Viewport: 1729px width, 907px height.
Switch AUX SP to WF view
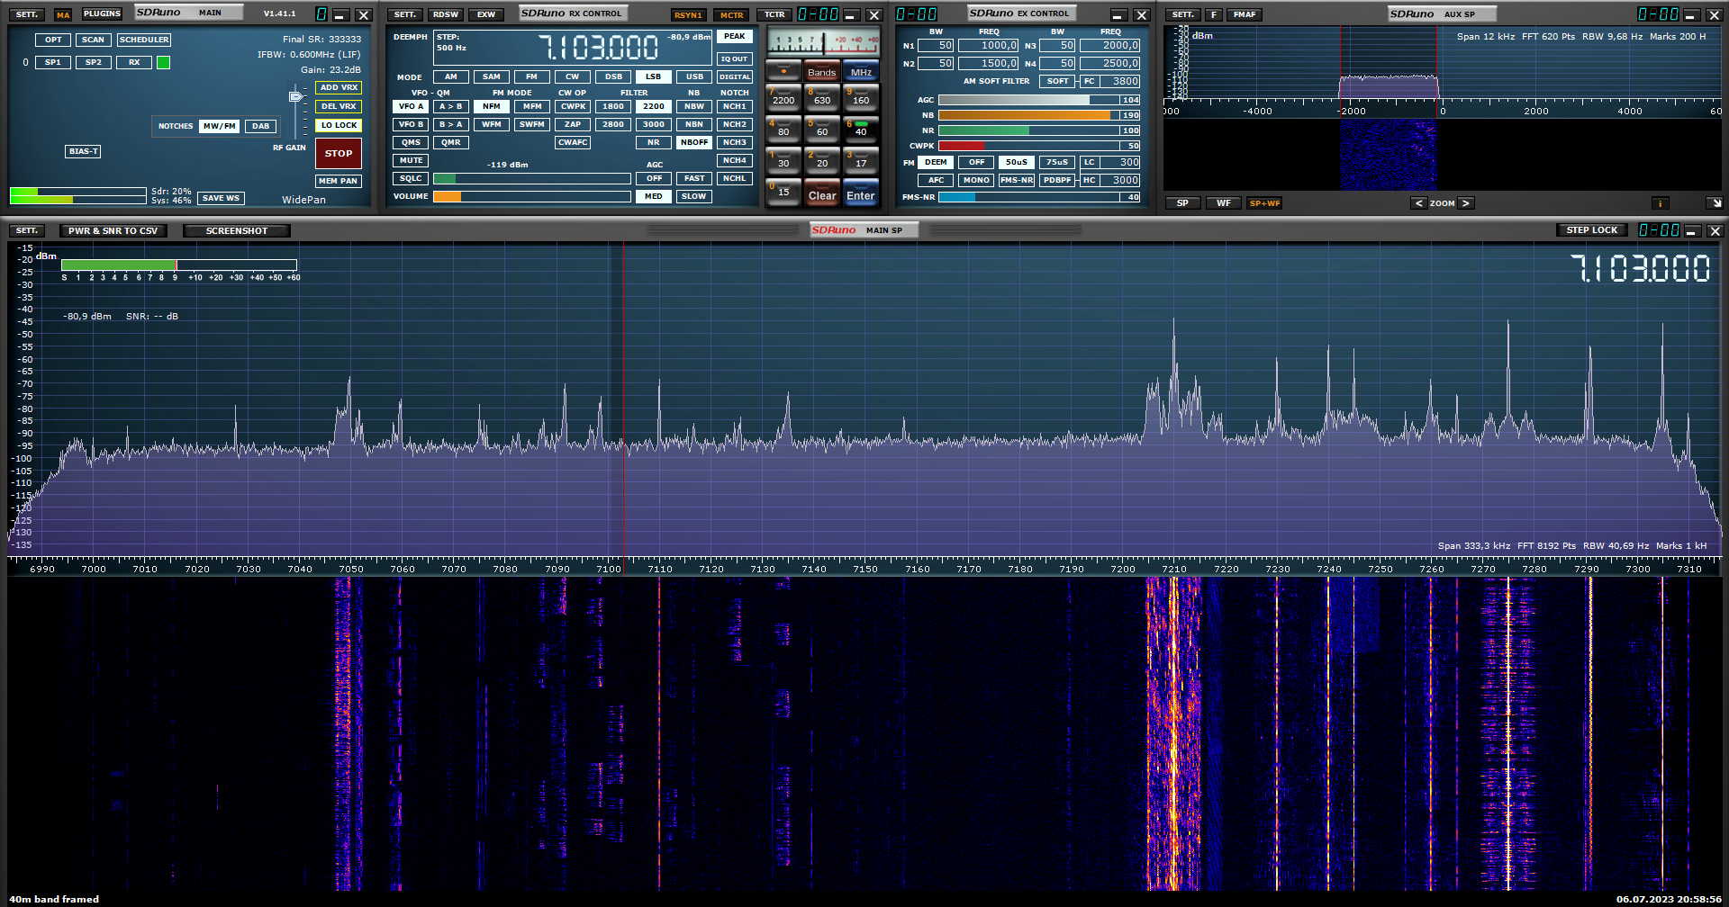click(x=1223, y=203)
